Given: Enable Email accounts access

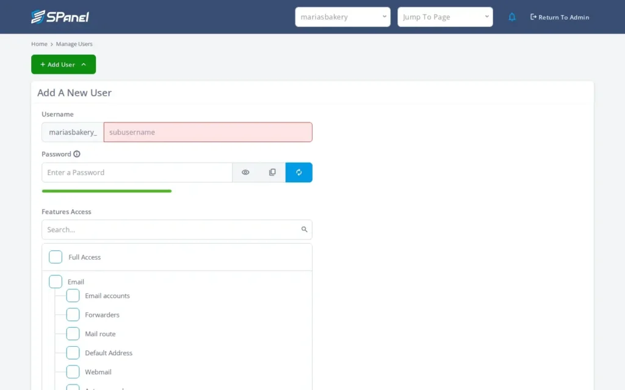Looking at the screenshot, I should 73,296.
